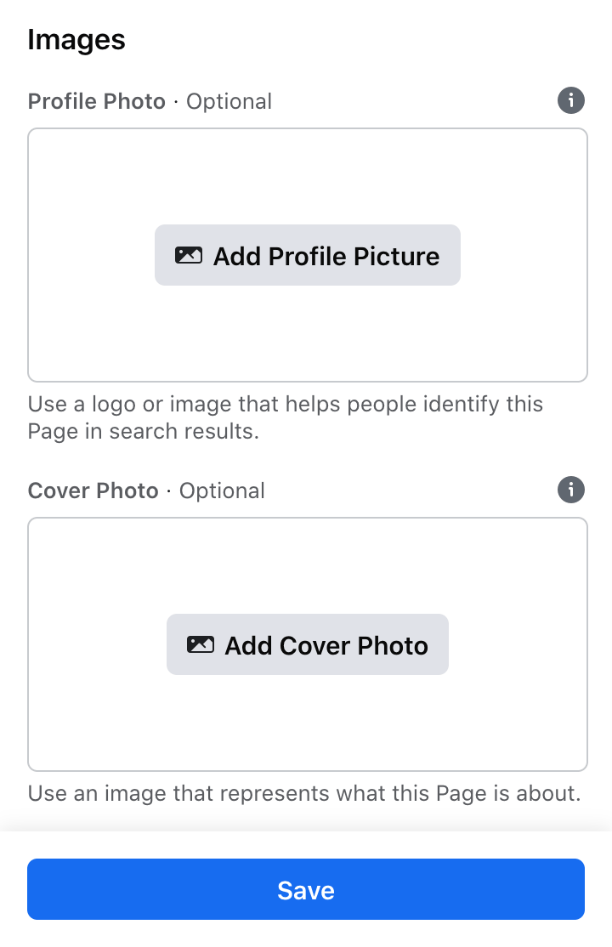Click the 'Use an image that represents' hint
The height and width of the screenshot is (947, 612).
pos(304,793)
